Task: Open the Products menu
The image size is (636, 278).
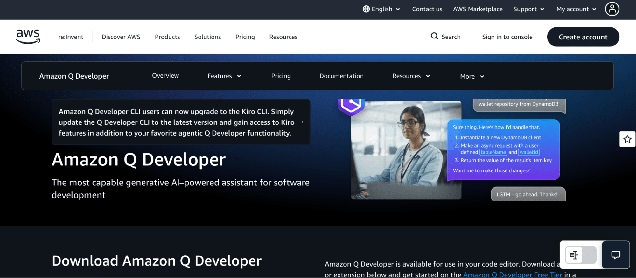Action: (x=167, y=37)
